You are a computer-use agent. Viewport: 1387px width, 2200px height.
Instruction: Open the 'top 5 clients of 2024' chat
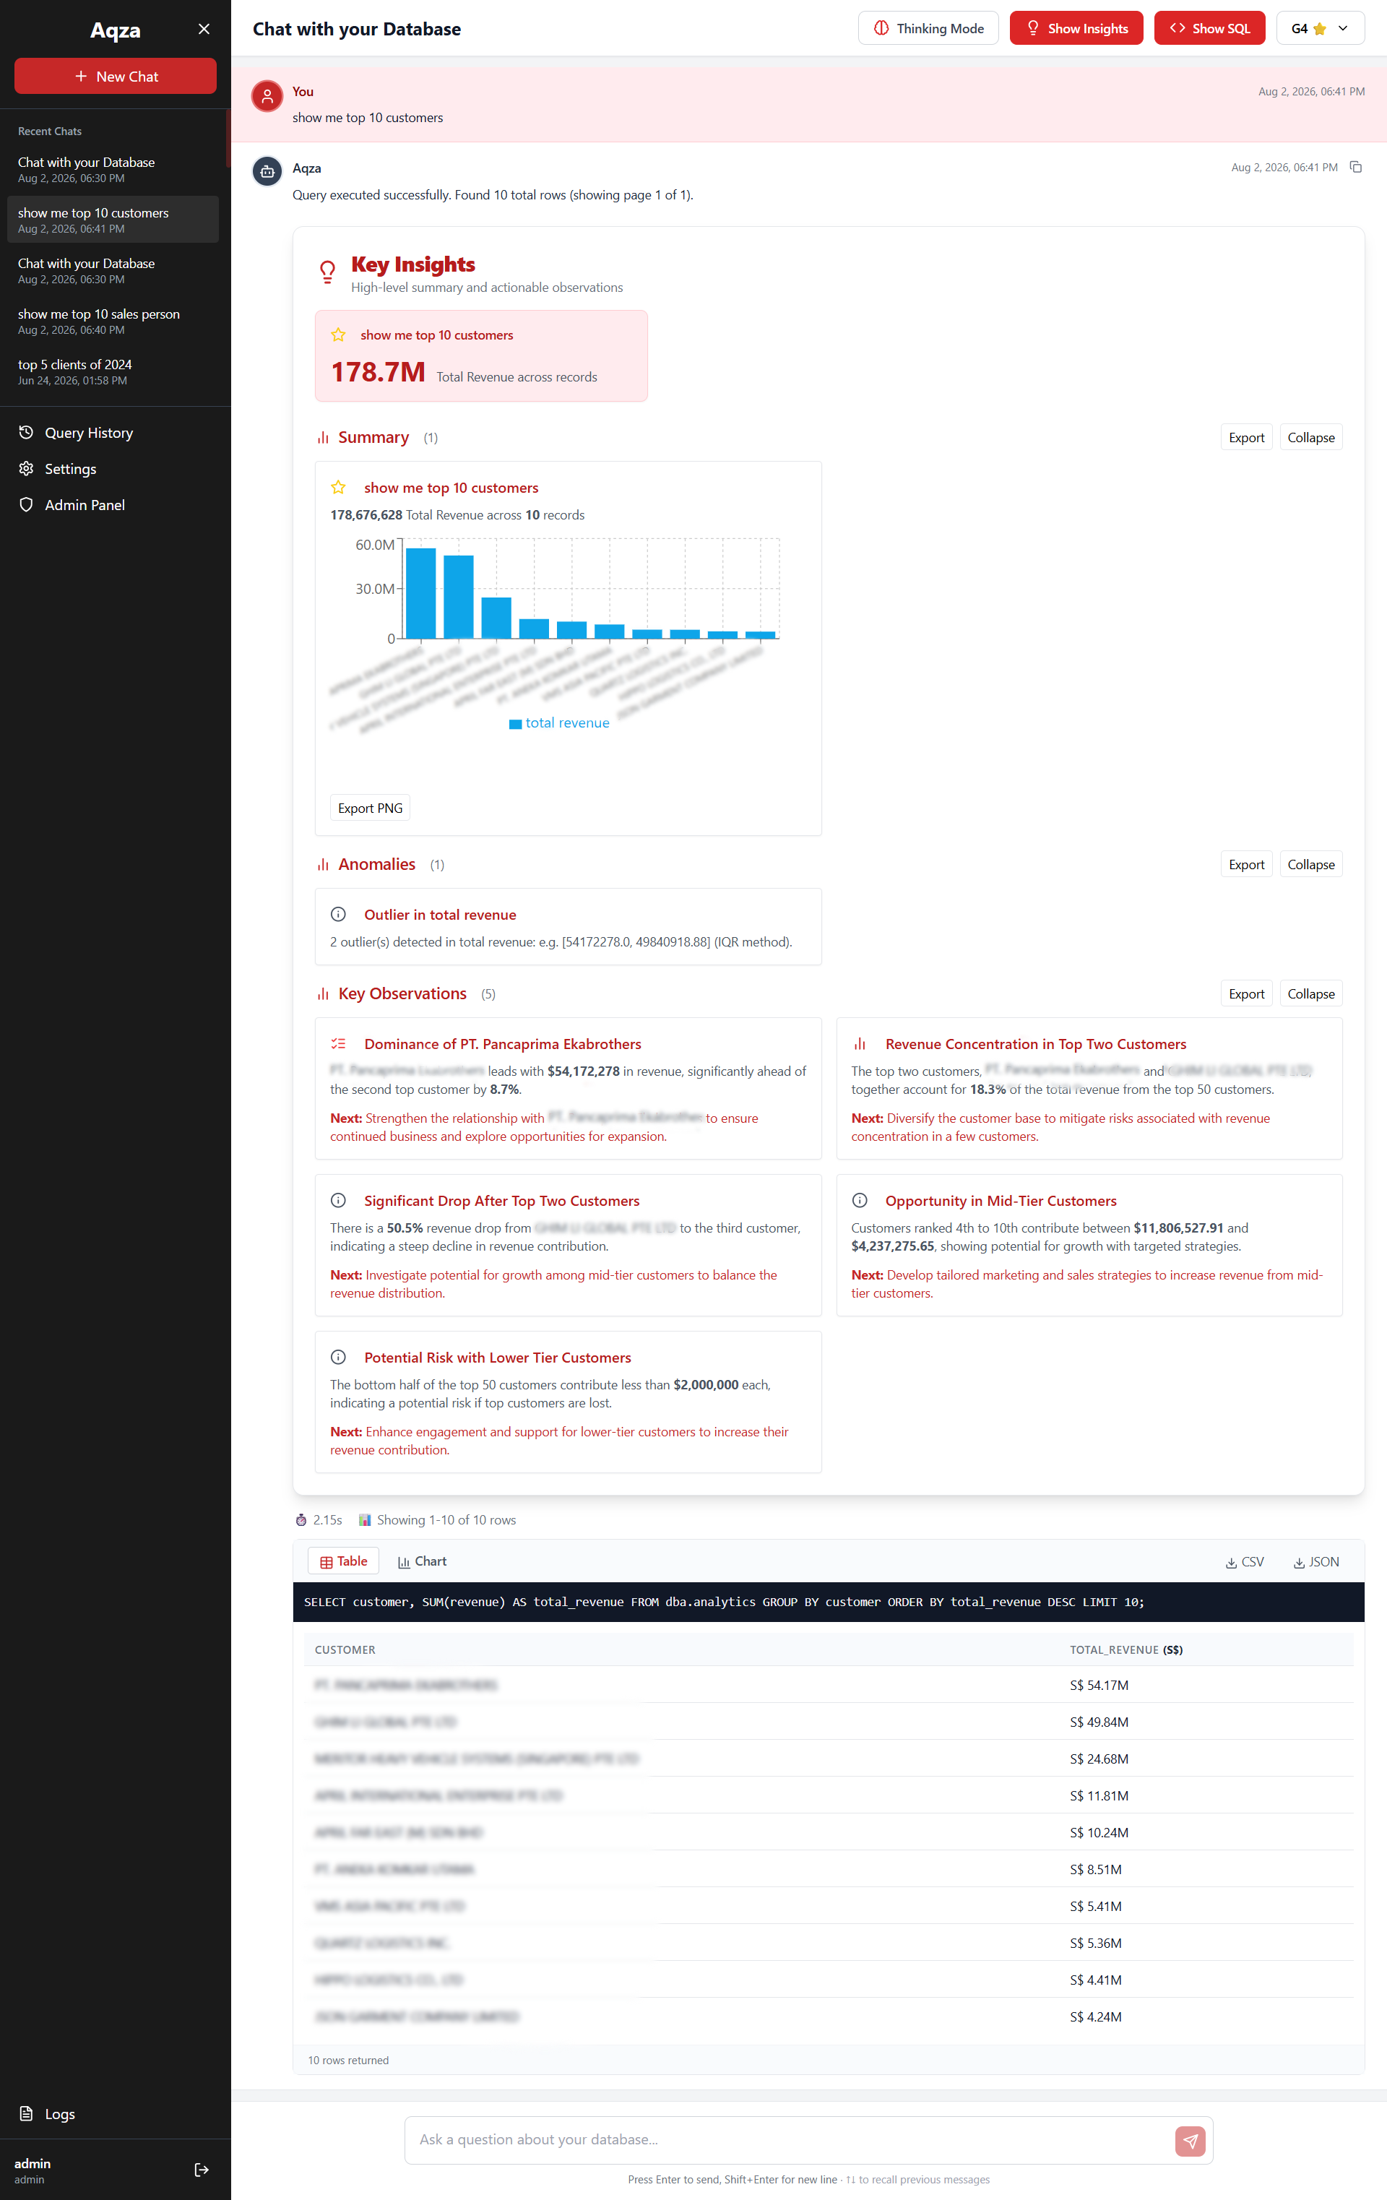click(113, 372)
